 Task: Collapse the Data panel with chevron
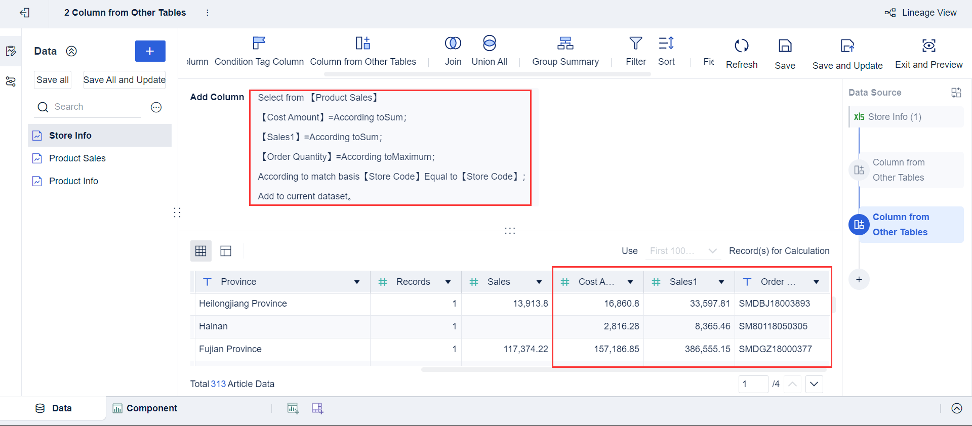[x=72, y=51]
